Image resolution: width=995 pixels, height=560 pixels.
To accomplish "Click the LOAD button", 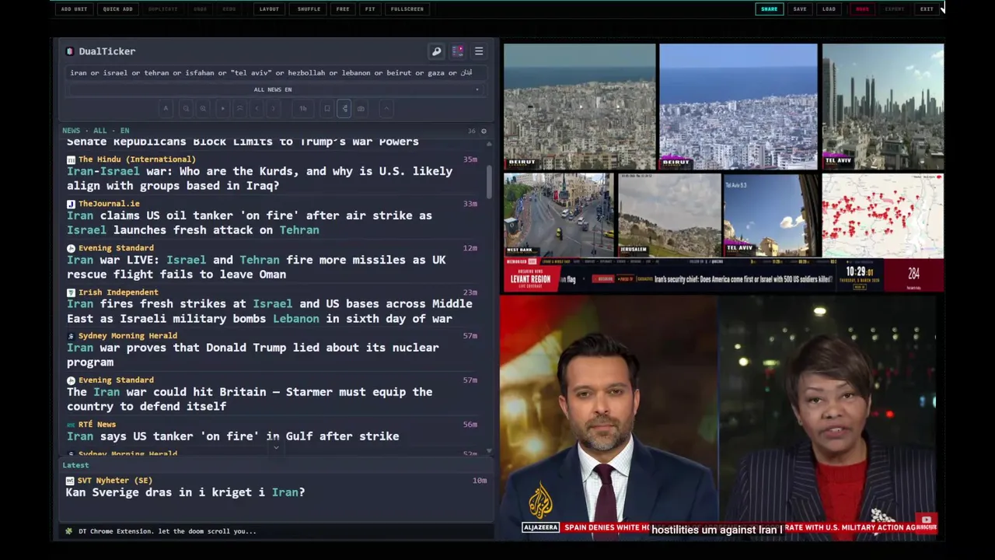I will (829, 9).
